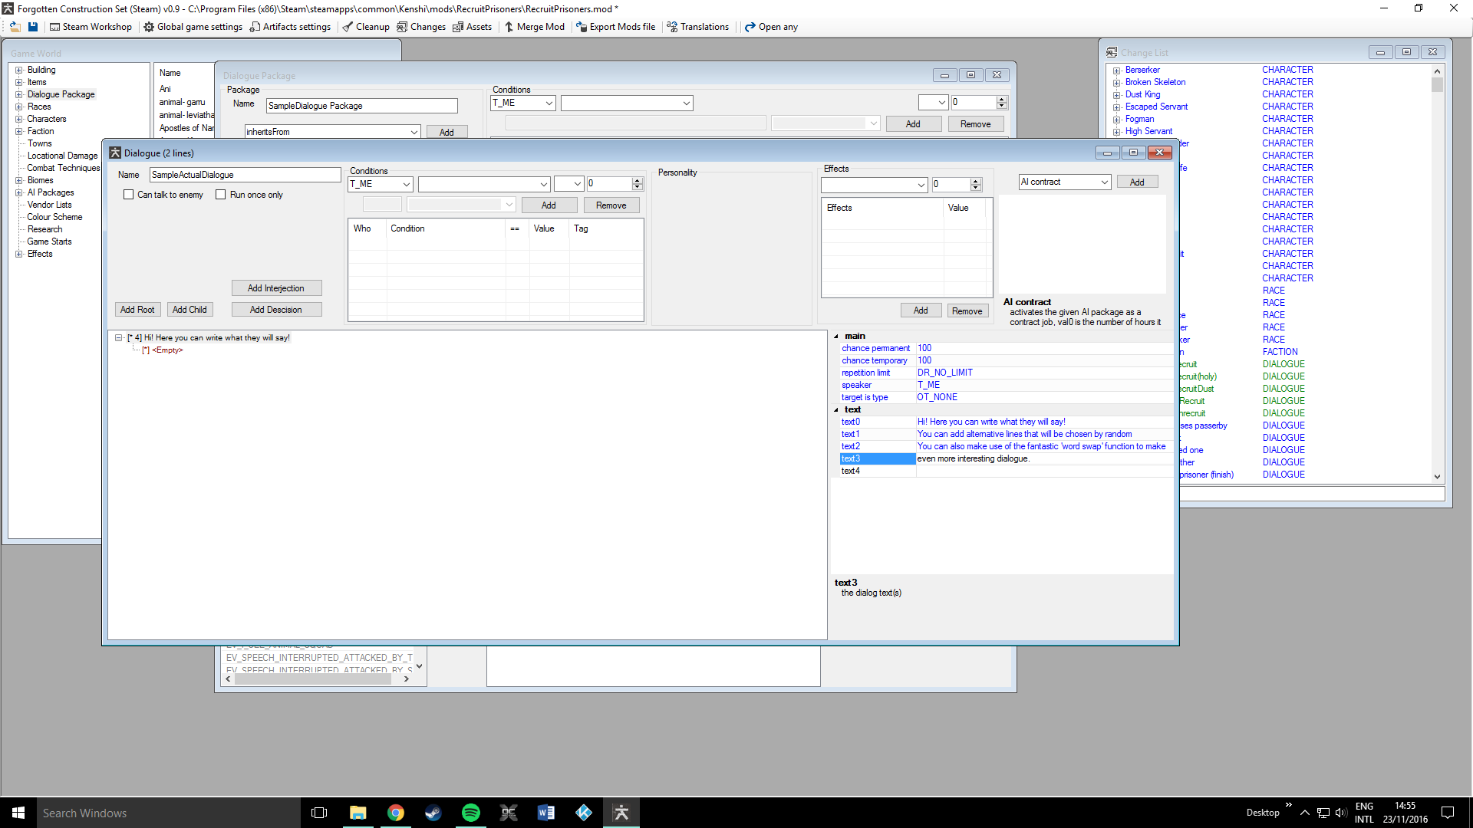The width and height of the screenshot is (1473, 828).
Task: Click the open file icon in toolbar
Action: pyautogui.click(x=15, y=27)
